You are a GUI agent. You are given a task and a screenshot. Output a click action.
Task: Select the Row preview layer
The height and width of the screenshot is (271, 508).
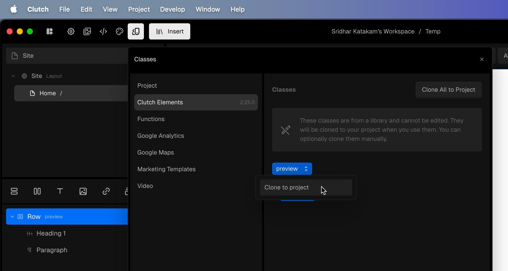click(x=67, y=217)
